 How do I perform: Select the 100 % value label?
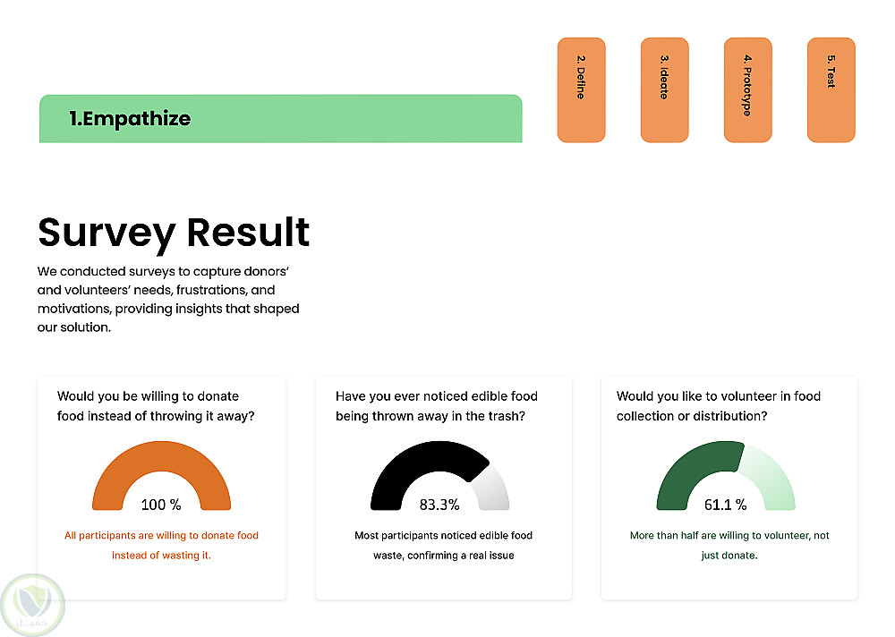click(x=161, y=505)
